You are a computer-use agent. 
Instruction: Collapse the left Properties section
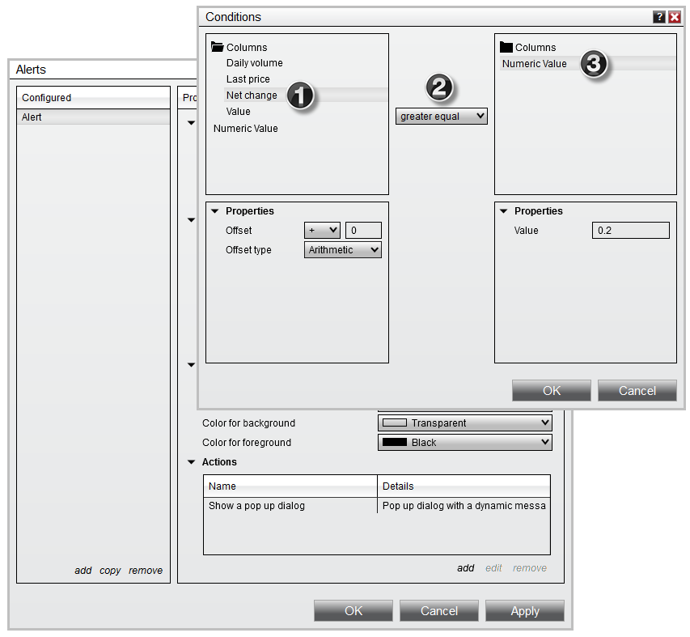[x=215, y=211]
